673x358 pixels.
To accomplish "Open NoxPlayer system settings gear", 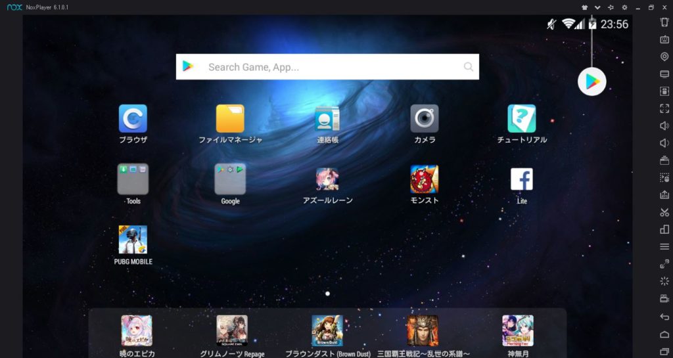I will click(624, 7).
